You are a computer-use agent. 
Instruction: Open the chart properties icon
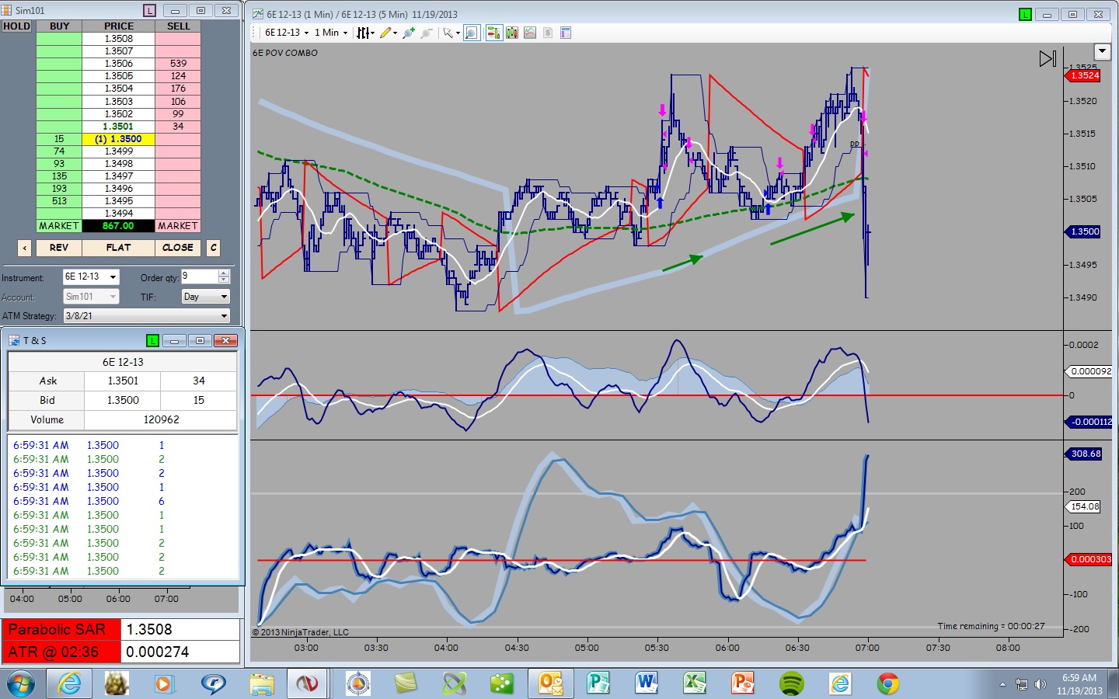click(566, 33)
